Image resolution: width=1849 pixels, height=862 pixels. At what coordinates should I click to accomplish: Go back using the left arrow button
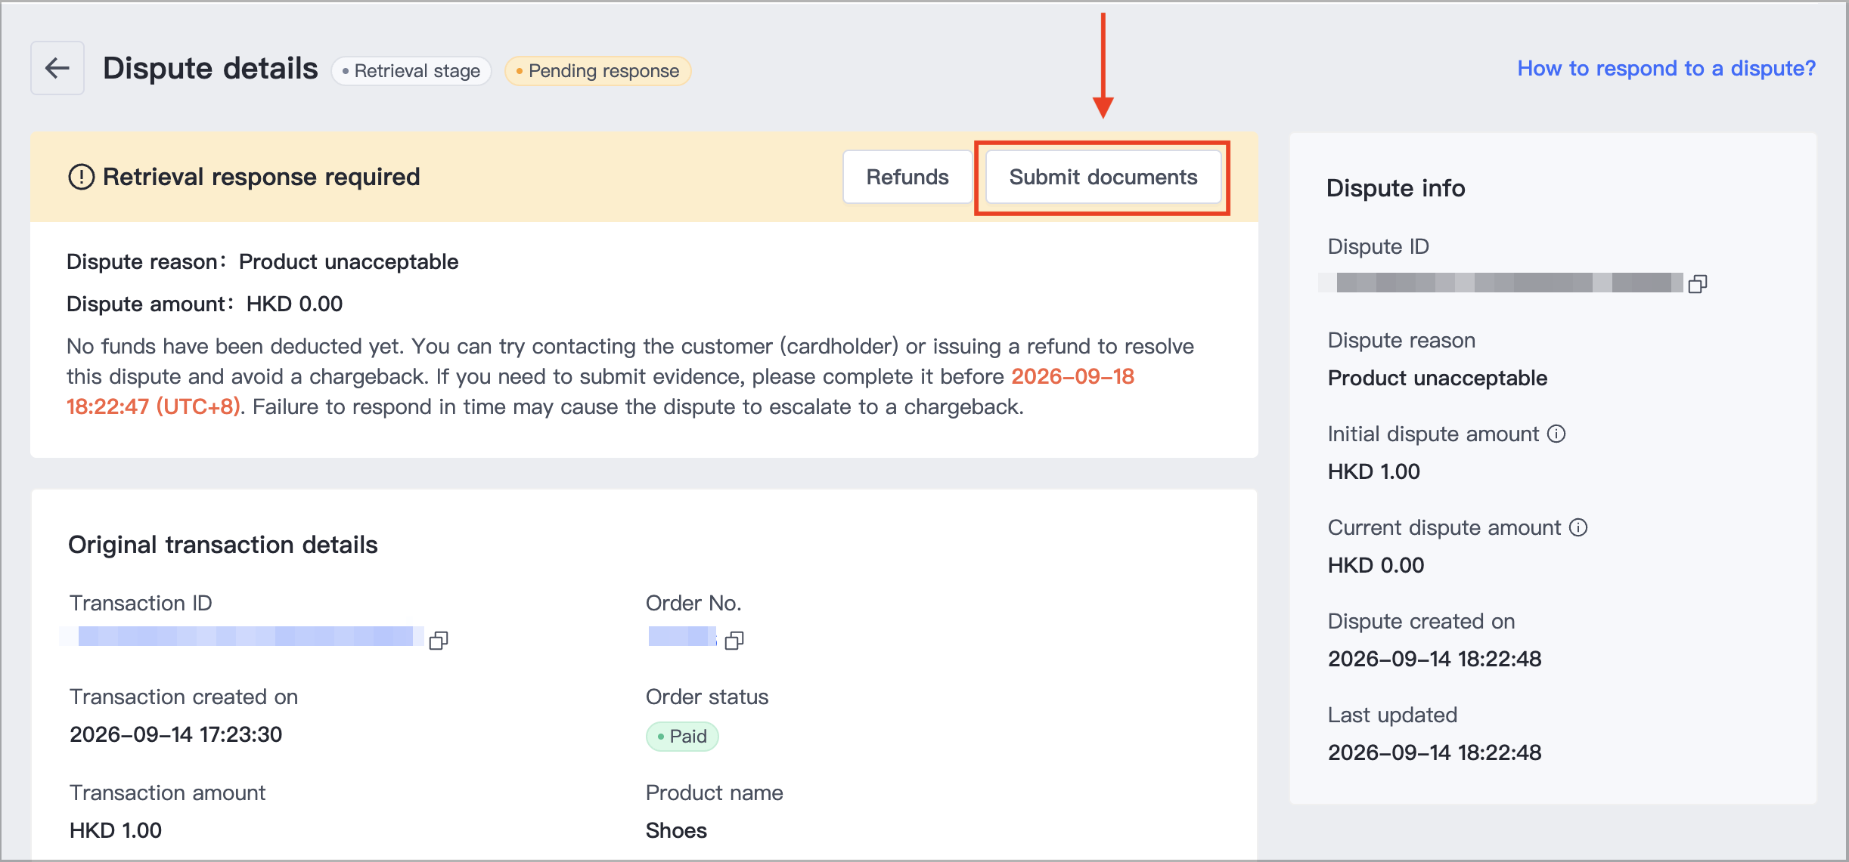57,68
